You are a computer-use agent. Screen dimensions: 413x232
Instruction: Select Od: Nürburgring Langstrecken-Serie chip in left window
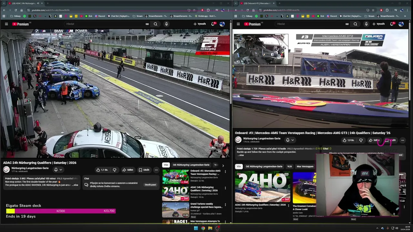point(191,165)
